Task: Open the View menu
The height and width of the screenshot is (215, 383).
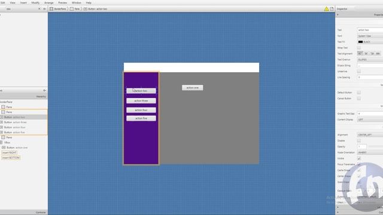Action: tap(13, 2)
